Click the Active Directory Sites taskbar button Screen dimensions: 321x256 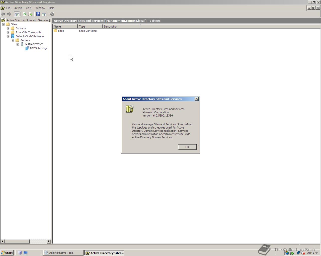[104, 253]
